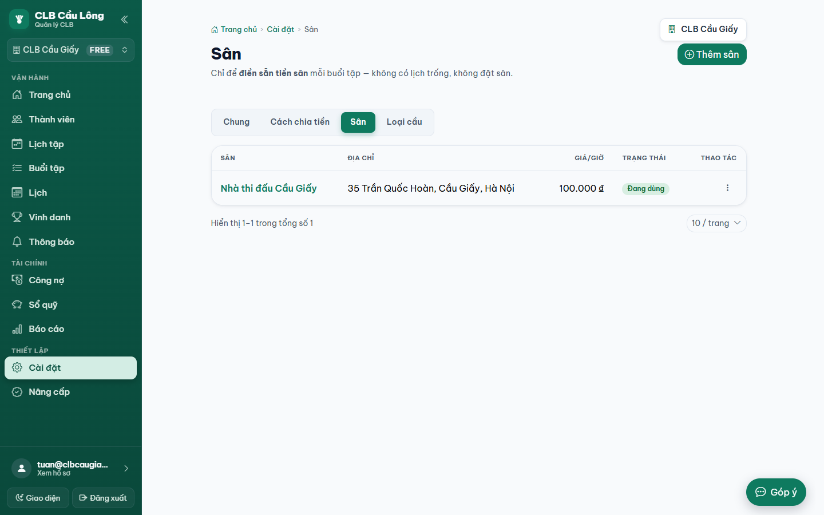This screenshot has height=515, width=824.
Task: Click the Thêm sân button
Action: [712, 54]
